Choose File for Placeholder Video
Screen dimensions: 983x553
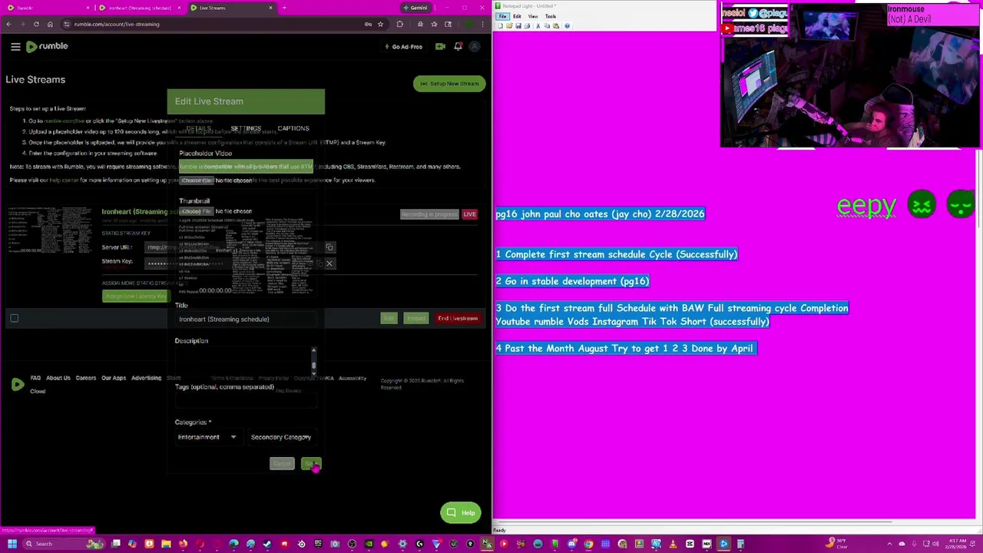click(197, 180)
